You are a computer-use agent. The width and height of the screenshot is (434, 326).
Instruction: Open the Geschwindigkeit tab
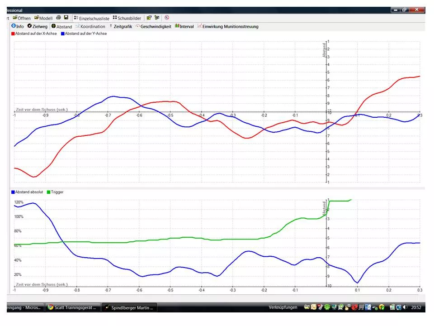153,26
